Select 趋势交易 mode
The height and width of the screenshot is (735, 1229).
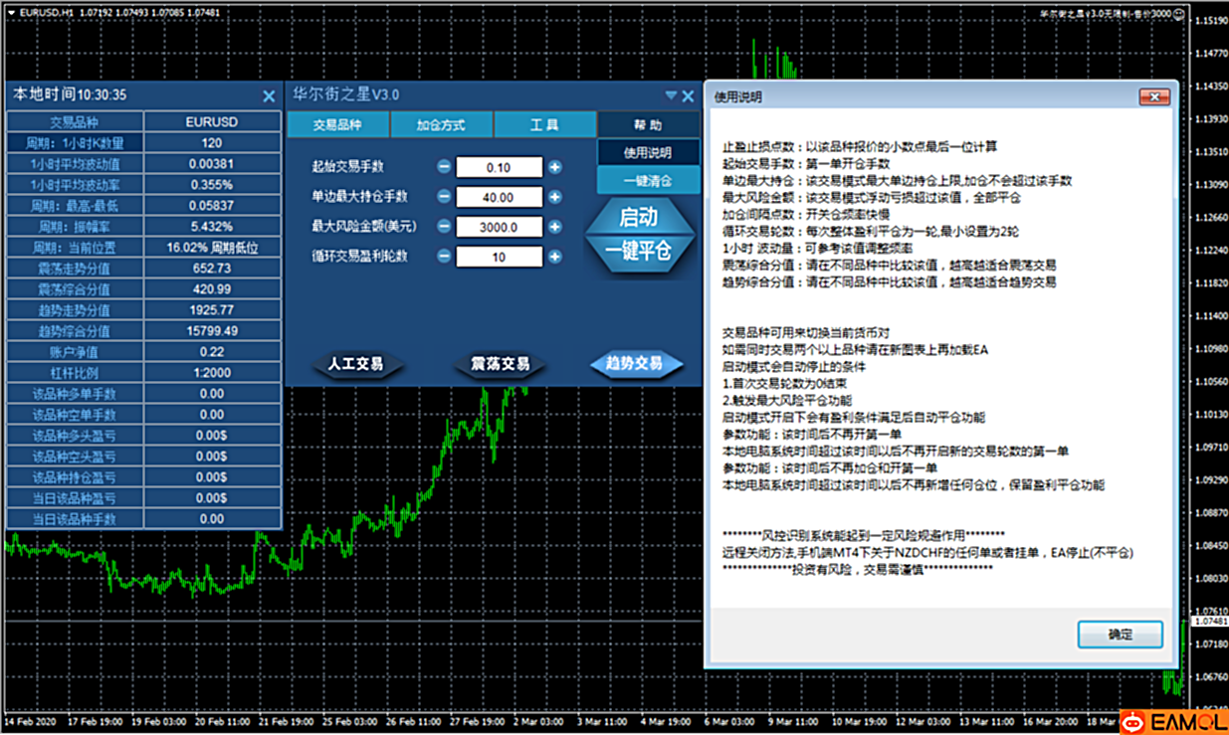635,365
